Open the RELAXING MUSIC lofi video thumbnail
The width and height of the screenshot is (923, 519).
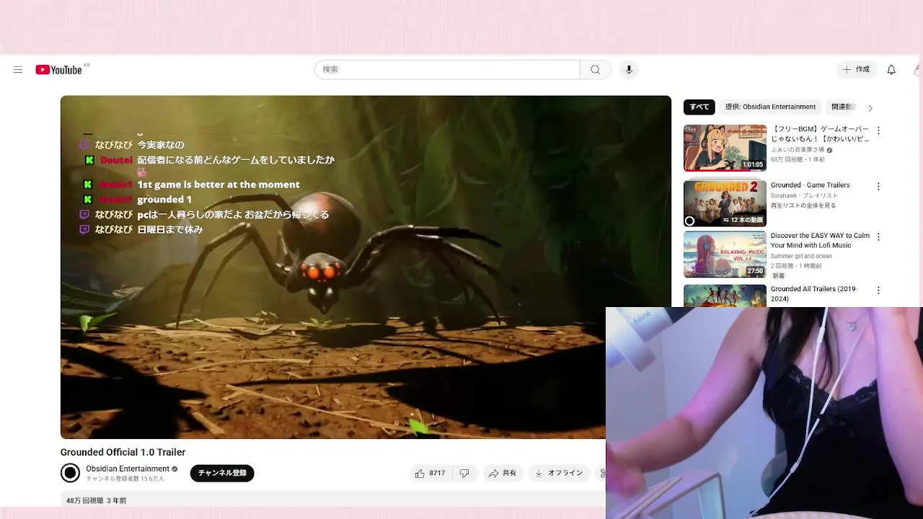[725, 254]
